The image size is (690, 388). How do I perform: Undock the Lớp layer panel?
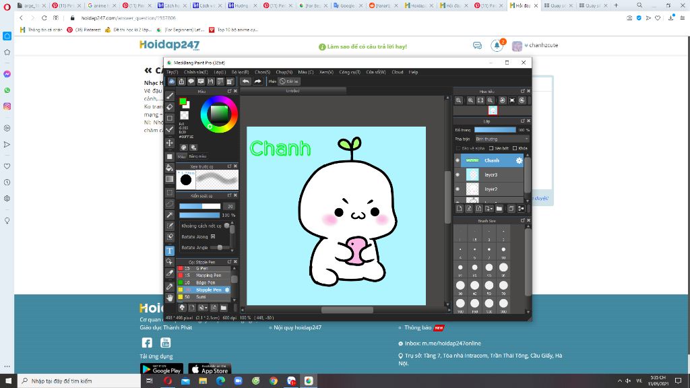click(522, 121)
